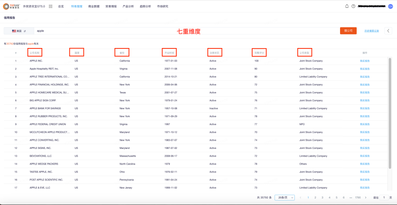Select APPLE TREE INTERNATIONAL CO row name
397x205 pixels.
coord(49,77)
